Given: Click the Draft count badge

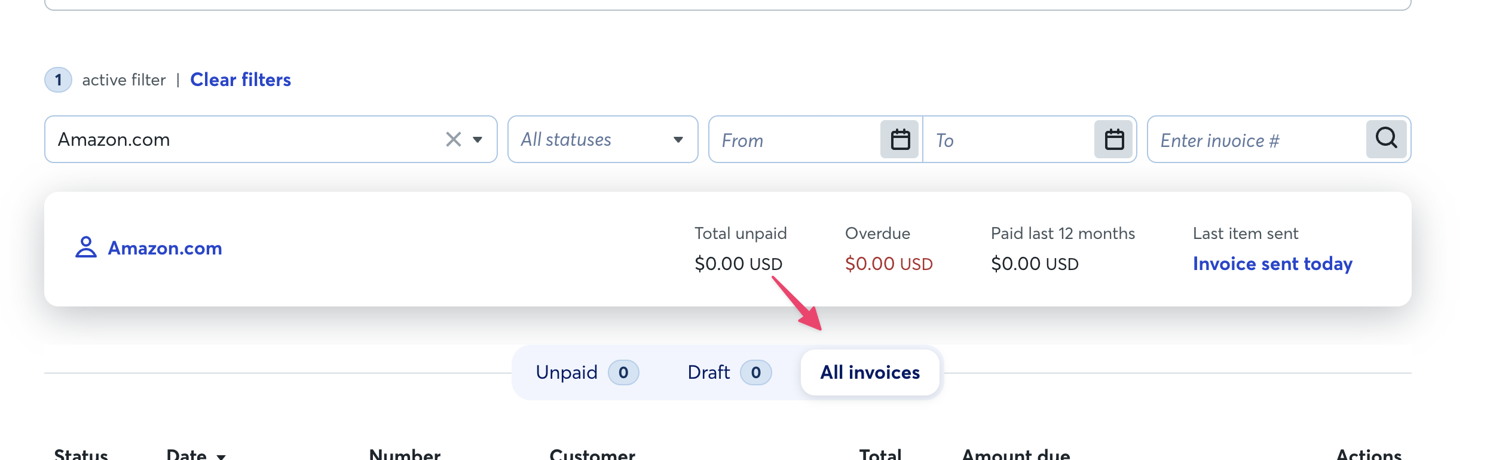Looking at the screenshot, I should (756, 373).
